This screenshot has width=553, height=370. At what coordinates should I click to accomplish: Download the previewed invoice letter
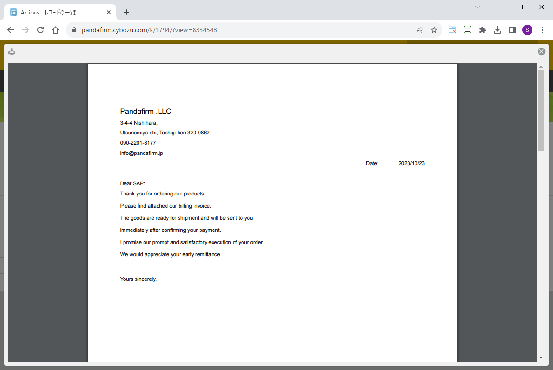pyautogui.click(x=12, y=51)
